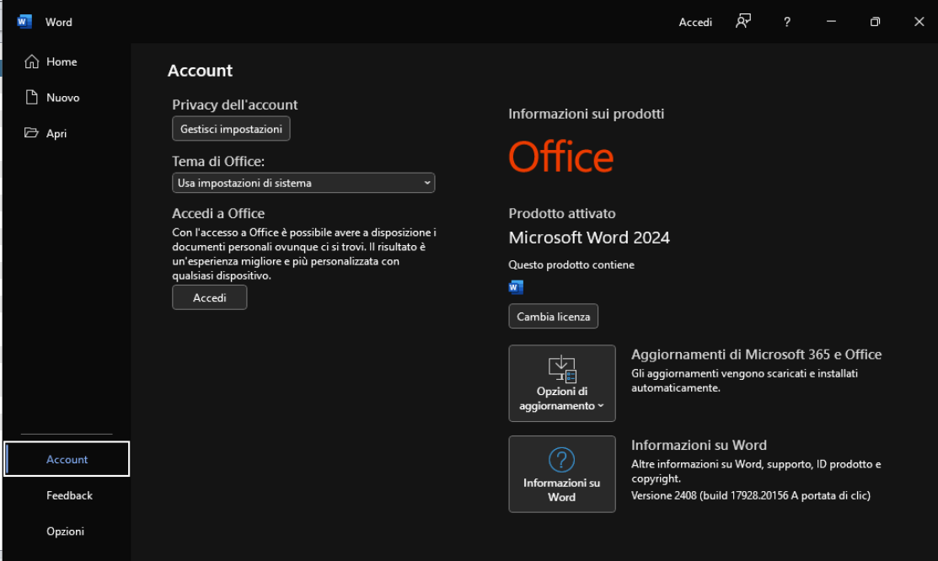
Task: Click Accedi in the title bar
Action: (x=695, y=22)
